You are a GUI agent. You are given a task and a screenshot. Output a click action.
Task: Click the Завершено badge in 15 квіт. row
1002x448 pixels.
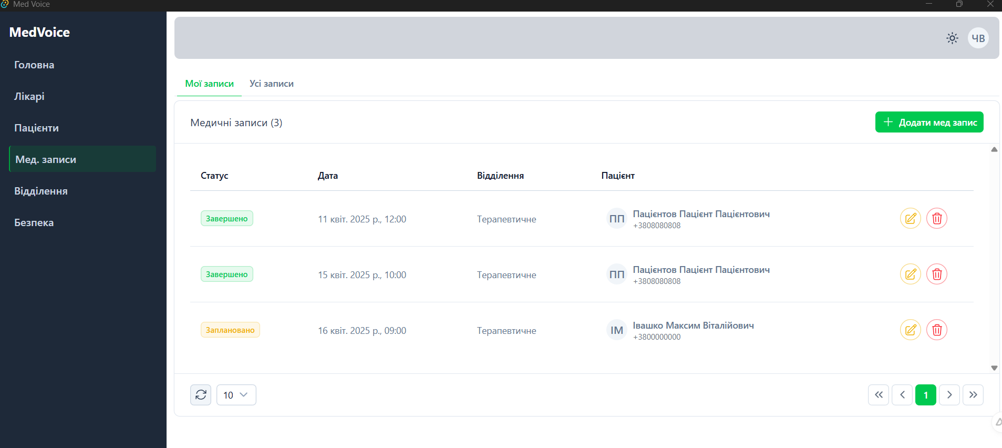coord(227,274)
